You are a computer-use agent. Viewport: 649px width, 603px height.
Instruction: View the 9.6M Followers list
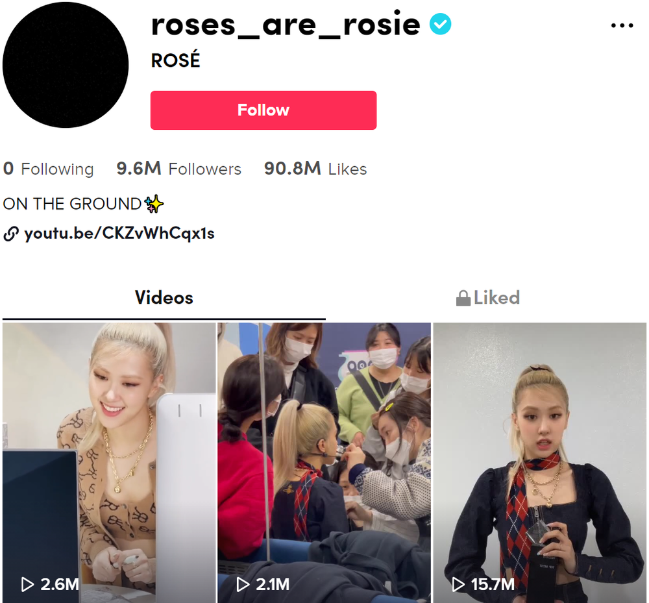tap(179, 169)
